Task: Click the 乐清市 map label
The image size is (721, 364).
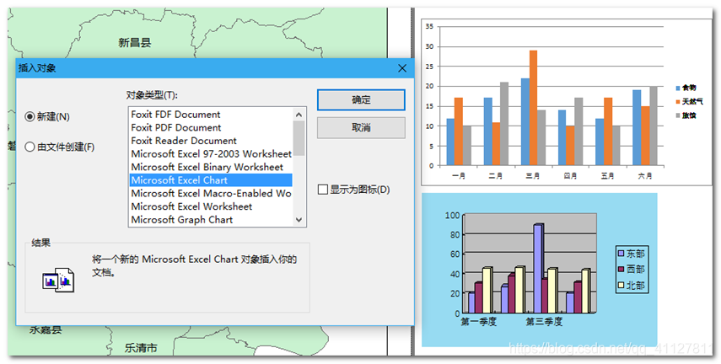Action: (x=141, y=348)
